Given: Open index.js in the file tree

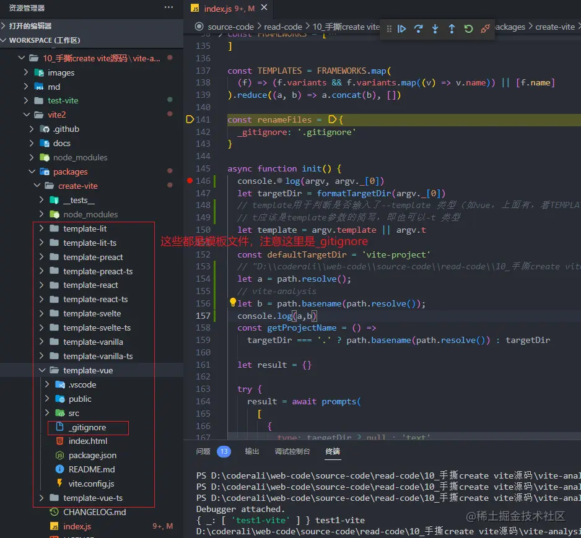Looking at the screenshot, I should click(x=77, y=526).
